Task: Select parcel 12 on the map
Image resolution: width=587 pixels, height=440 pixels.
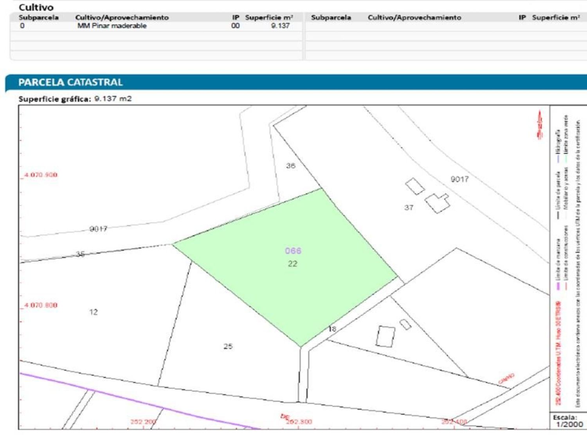Action: (93, 312)
